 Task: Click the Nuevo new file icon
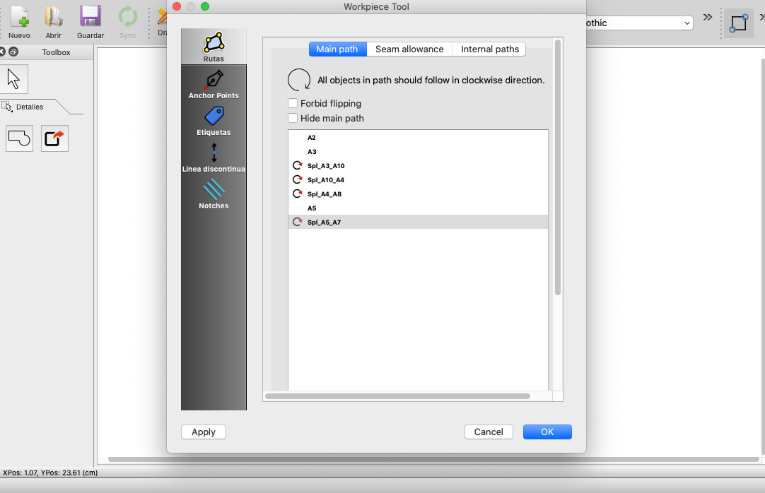19,21
